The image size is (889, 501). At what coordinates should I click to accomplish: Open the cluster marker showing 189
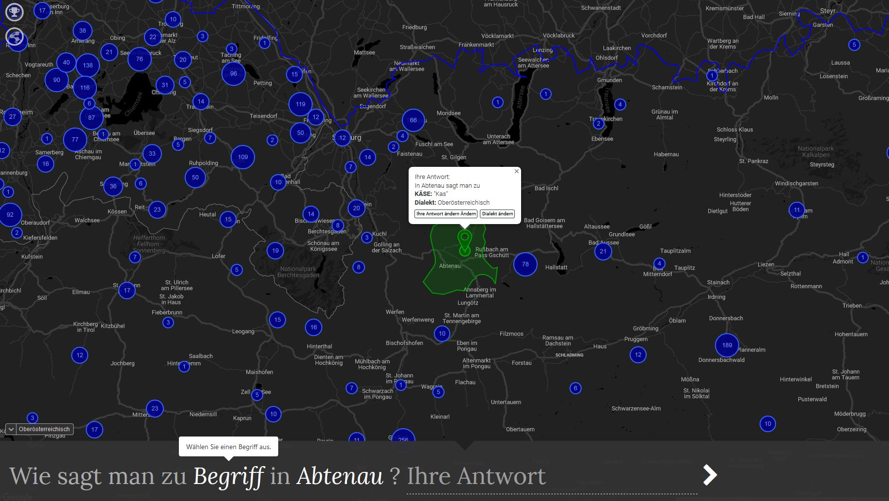727,345
